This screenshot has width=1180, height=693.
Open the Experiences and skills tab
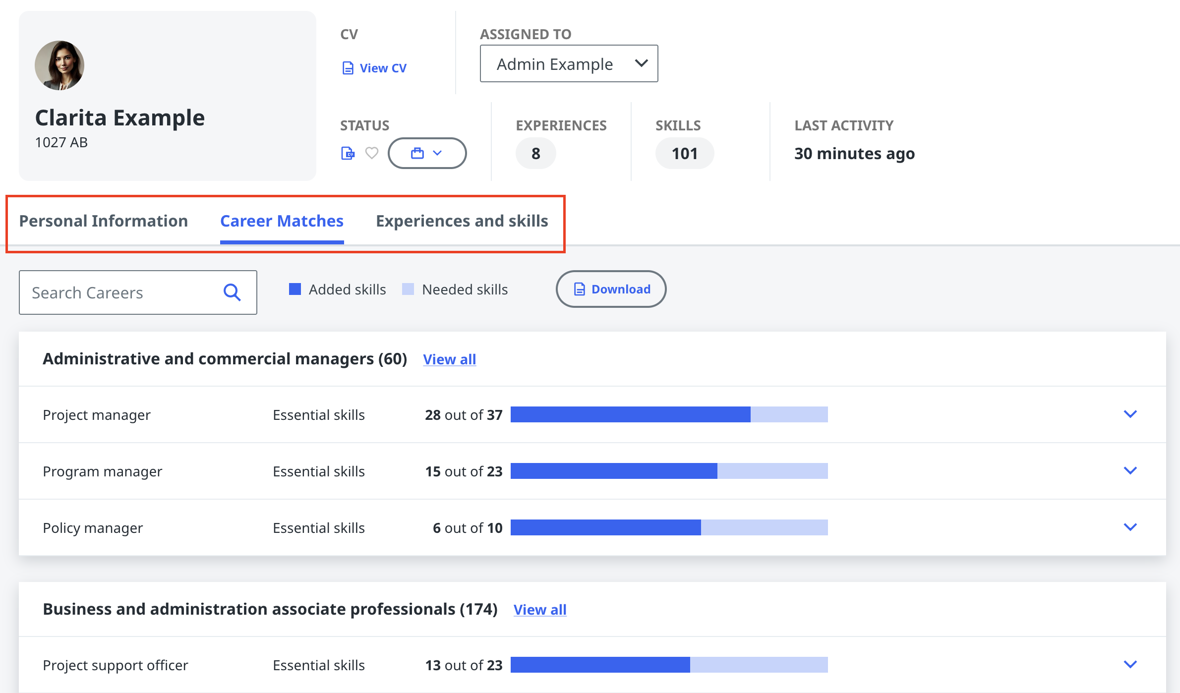[462, 221]
